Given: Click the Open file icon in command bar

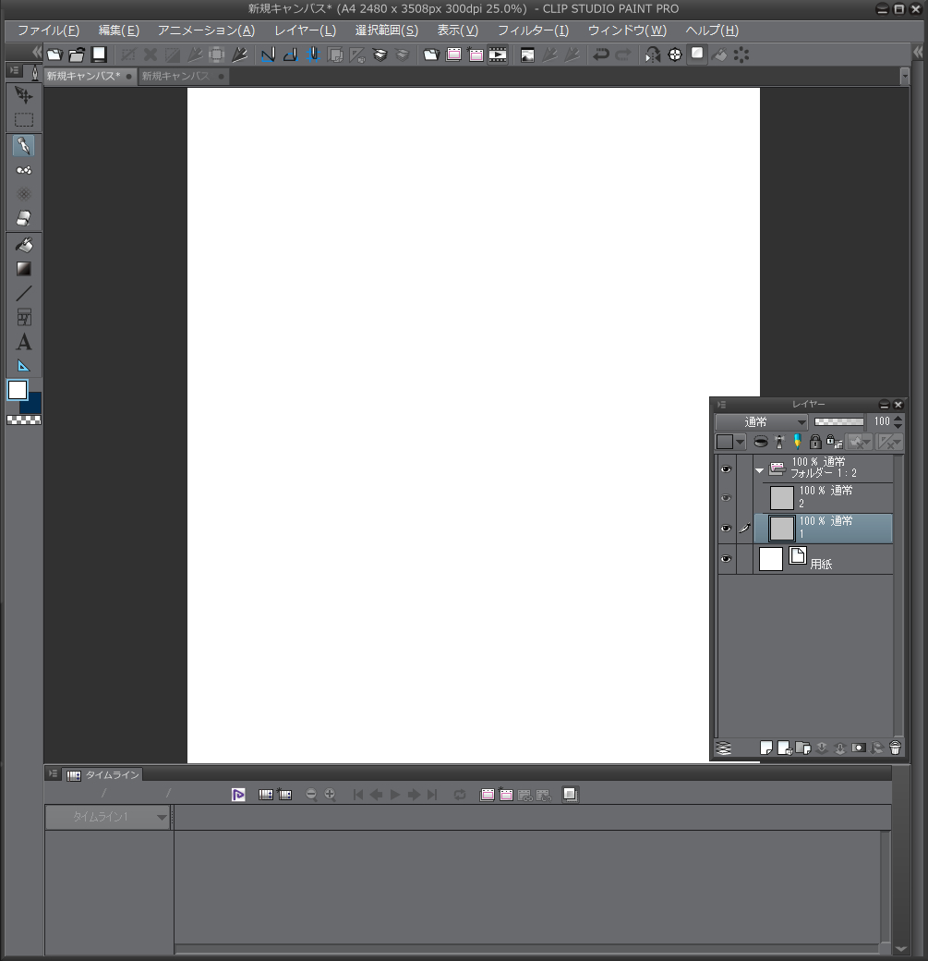Looking at the screenshot, I should click(77, 55).
